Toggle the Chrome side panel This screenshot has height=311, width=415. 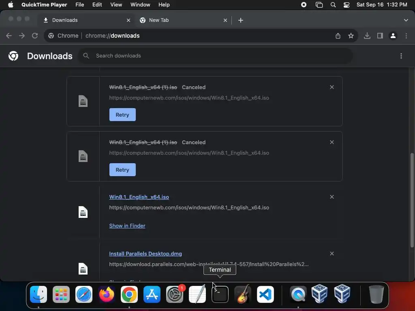[380, 36]
